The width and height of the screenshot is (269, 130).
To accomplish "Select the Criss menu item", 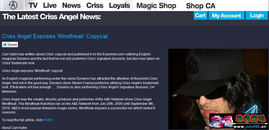I will (x=95, y=6).
